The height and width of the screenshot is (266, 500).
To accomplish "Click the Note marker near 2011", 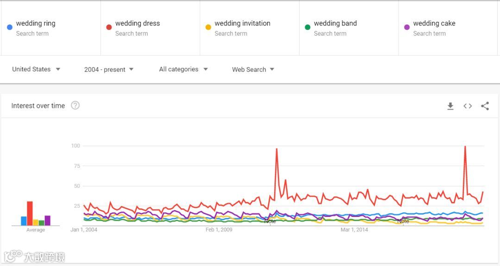I will tap(270, 221).
